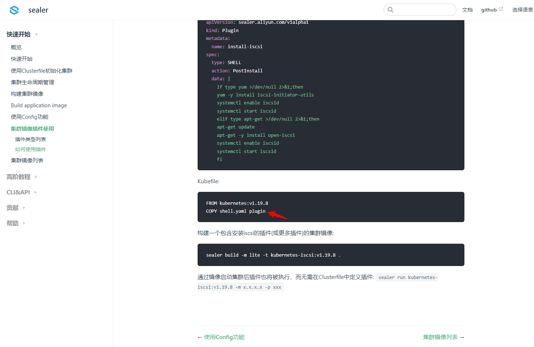Open the sealer home title link

tap(38, 10)
